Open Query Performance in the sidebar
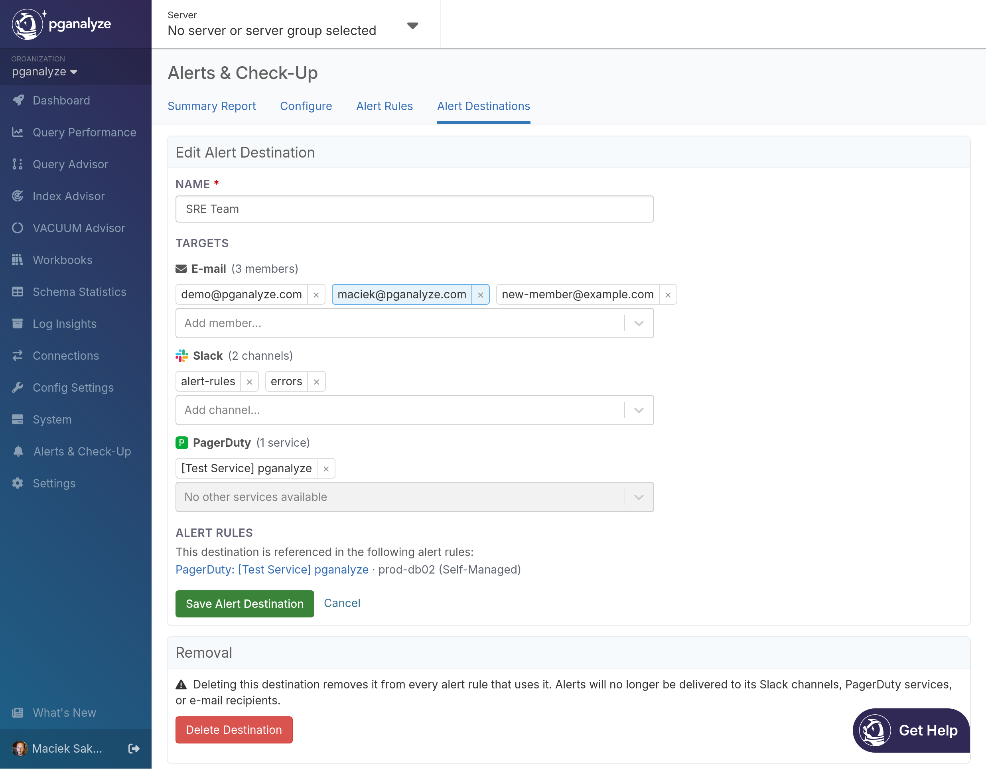 (76, 132)
